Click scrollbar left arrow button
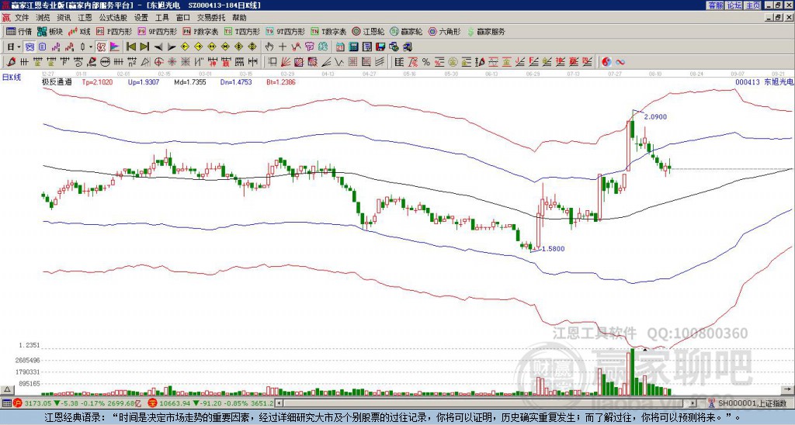795x425 pixels. click(280, 403)
